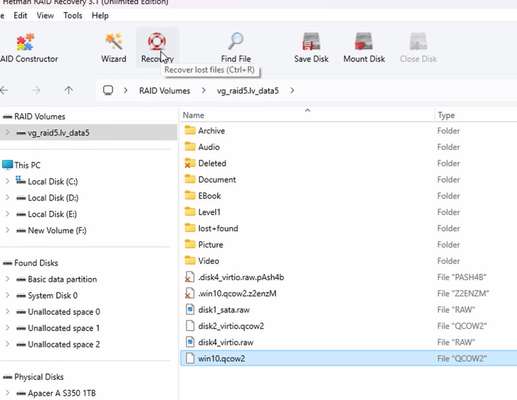The image size is (517, 400).
Task: Expand New Volume (F:) in tree
Action: pyautogui.click(x=7, y=230)
